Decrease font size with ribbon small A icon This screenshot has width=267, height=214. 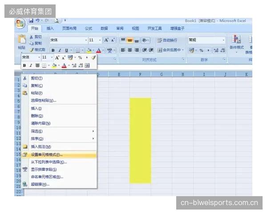[x=113, y=40]
